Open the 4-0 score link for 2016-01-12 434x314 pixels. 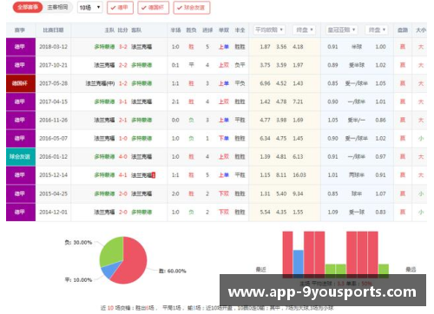coord(123,157)
